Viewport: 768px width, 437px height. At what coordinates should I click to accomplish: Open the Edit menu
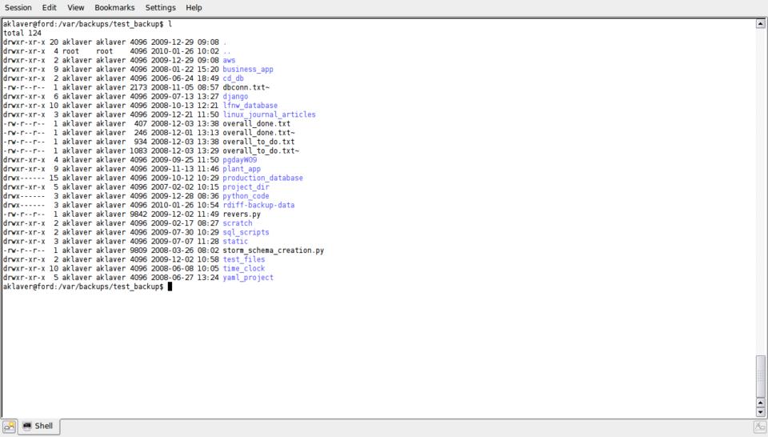pos(50,7)
